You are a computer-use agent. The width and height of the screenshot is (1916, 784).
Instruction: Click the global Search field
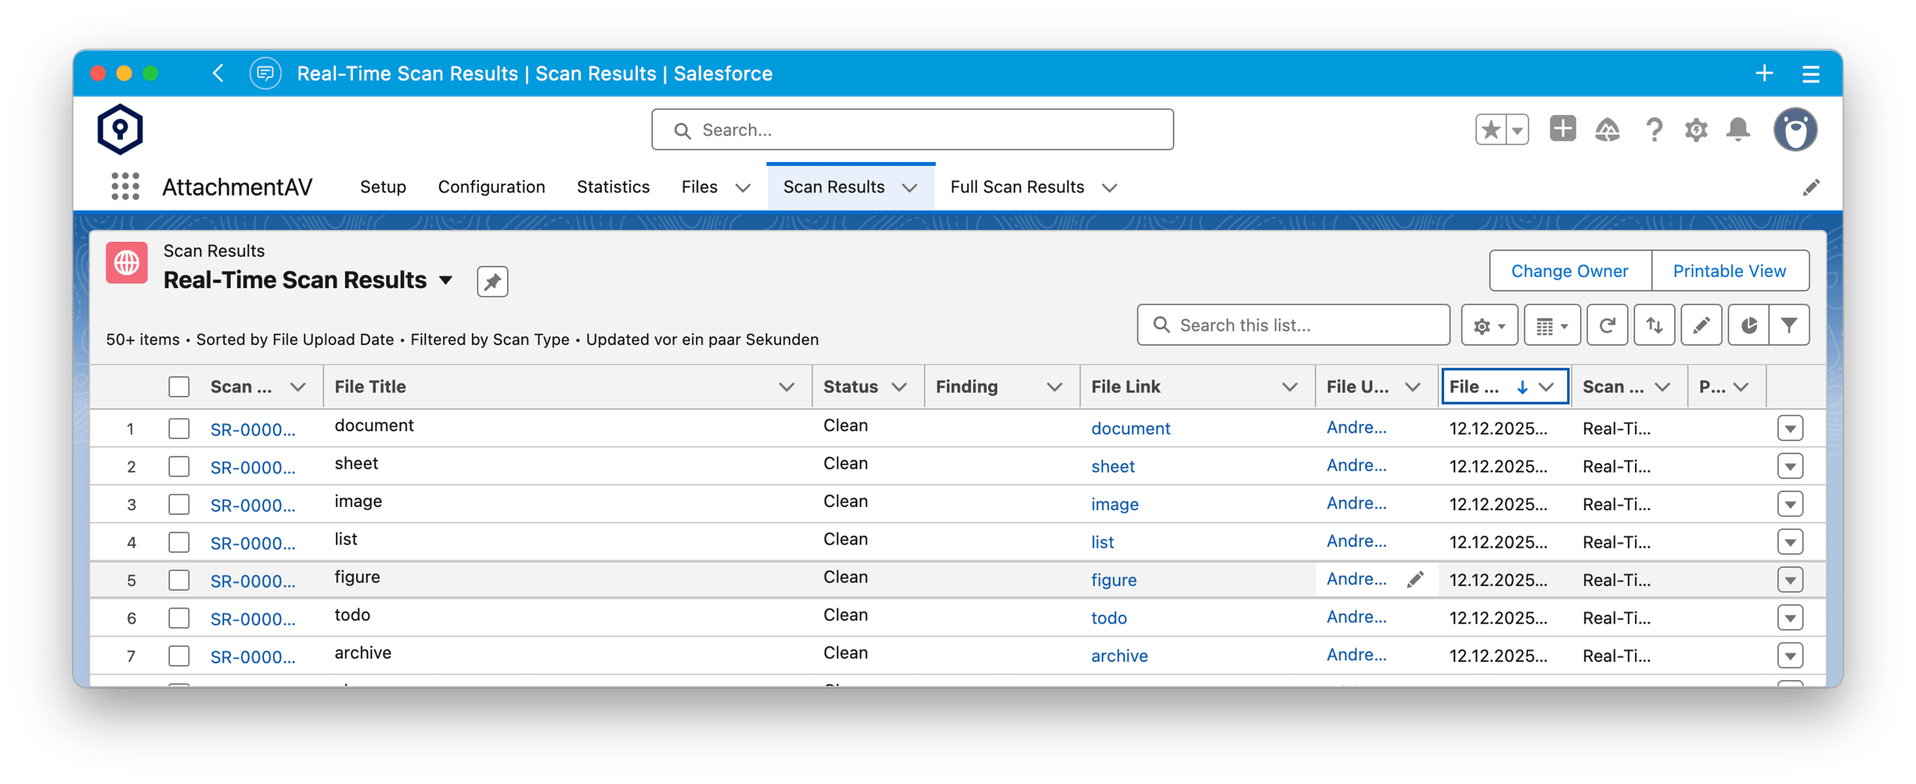(912, 129)
